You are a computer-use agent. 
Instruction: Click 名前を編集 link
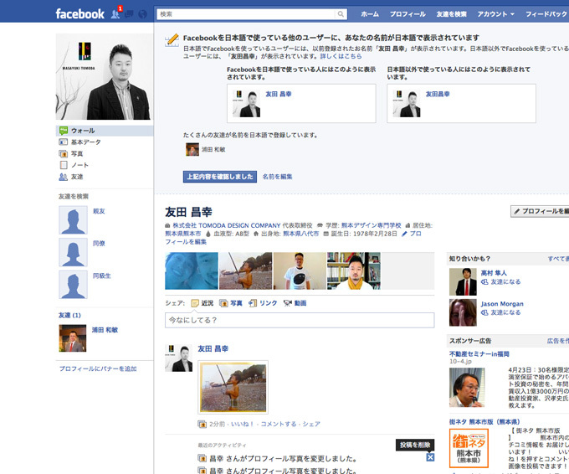(x=277, y=177)
